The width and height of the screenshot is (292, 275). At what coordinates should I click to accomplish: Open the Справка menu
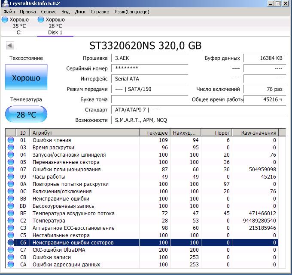click(100, 12)
